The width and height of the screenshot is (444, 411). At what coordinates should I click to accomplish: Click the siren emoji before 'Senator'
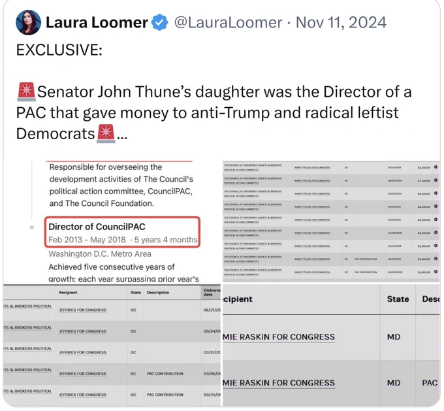(26, 92)
